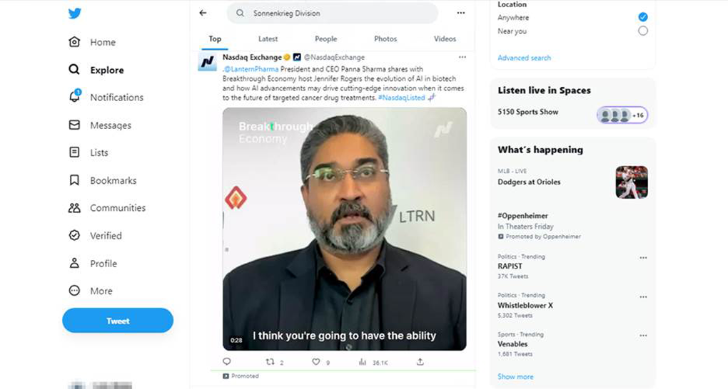Select the Anywhere location radio button

click(643, 16)
